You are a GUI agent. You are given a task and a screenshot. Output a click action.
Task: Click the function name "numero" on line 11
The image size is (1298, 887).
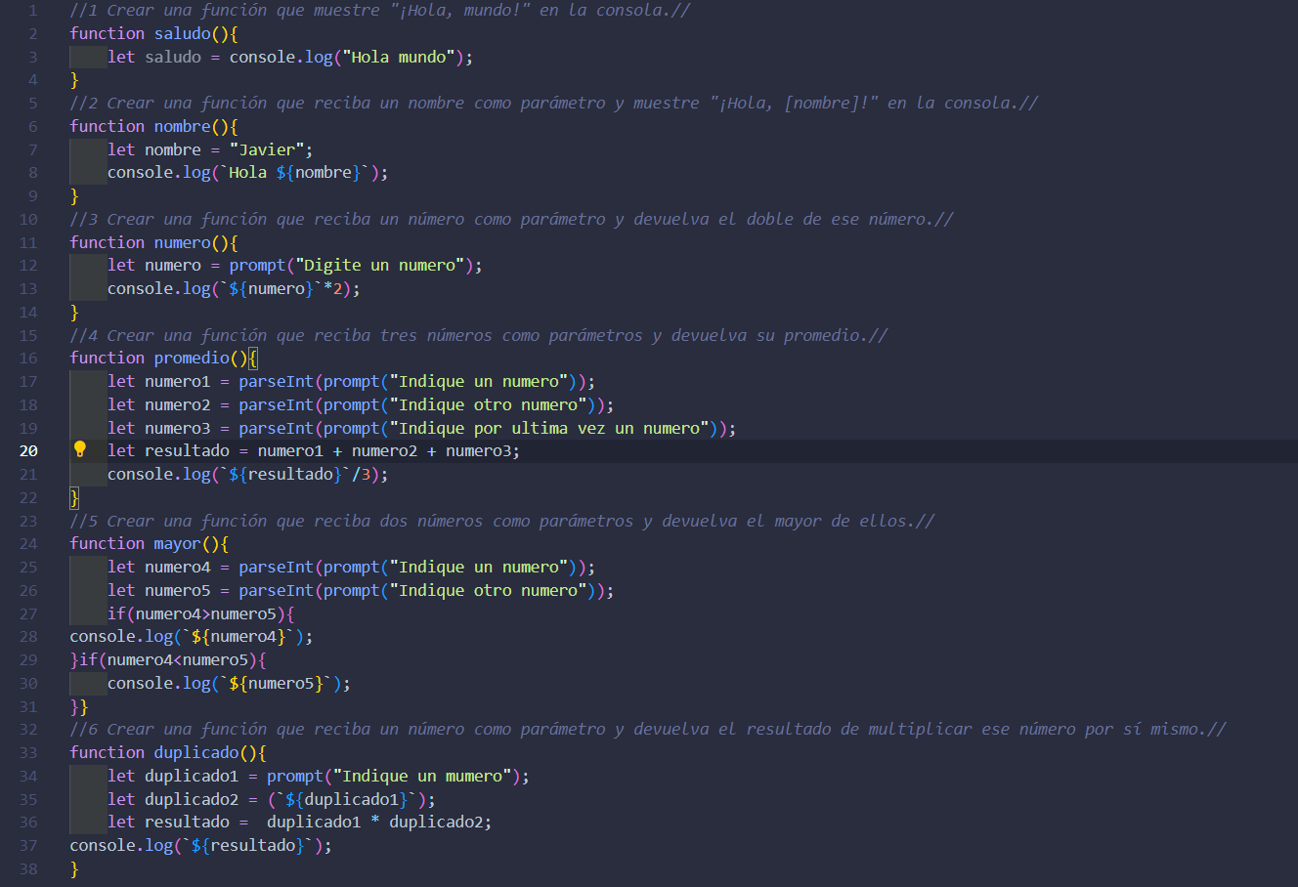[x=182, y=242]
